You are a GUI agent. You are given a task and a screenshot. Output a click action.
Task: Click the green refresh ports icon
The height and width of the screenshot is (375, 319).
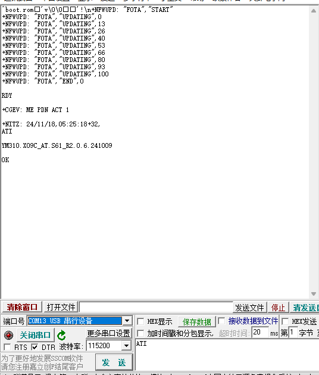click(x=62, y=335)
